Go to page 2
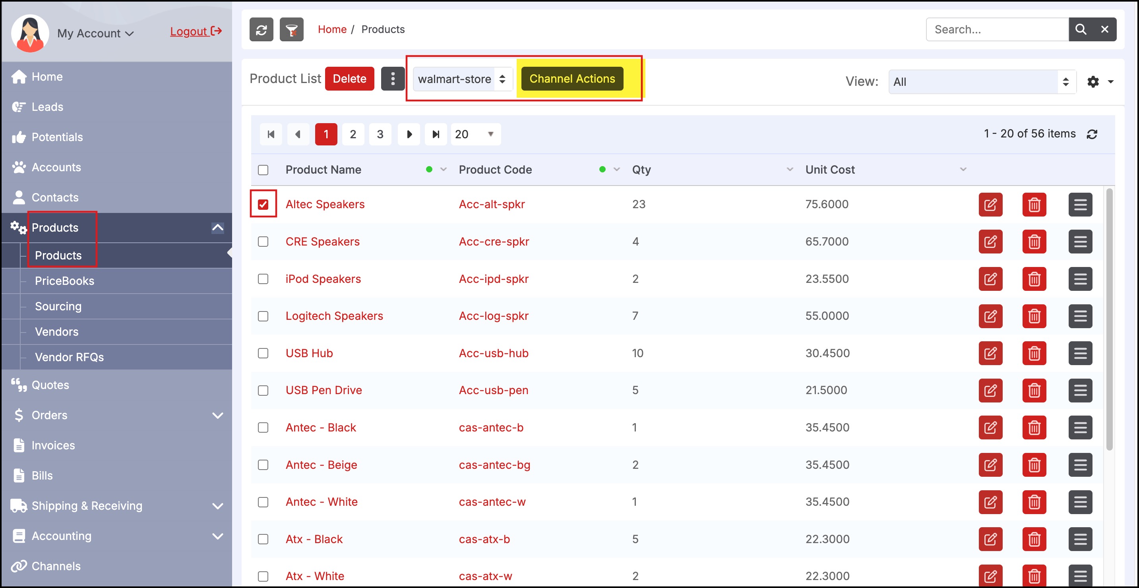The height and width of the screenshot is (588, 1139). coord(353,134)
